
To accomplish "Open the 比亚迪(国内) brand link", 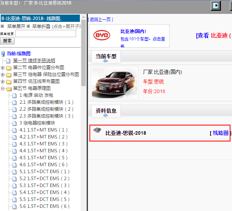I will pyautogui.click(x=133, y=31).
